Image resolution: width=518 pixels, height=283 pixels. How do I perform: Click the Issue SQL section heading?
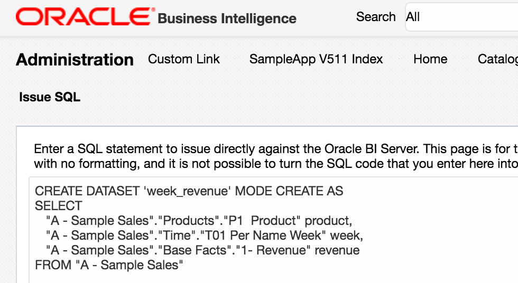(50, 97)
